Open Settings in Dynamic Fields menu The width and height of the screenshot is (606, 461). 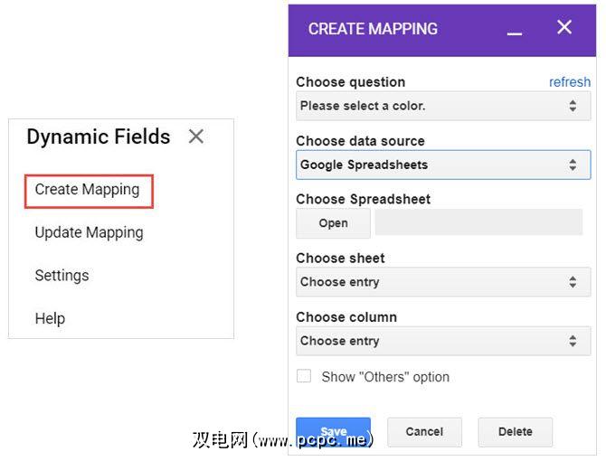coord(62,276)
